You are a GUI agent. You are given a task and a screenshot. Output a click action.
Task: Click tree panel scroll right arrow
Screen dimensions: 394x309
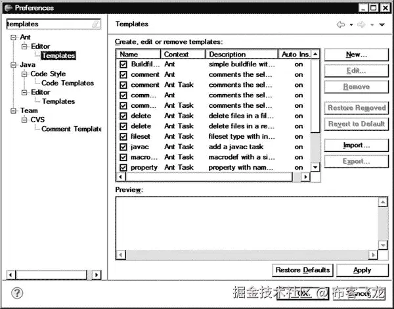pos(97,275)
